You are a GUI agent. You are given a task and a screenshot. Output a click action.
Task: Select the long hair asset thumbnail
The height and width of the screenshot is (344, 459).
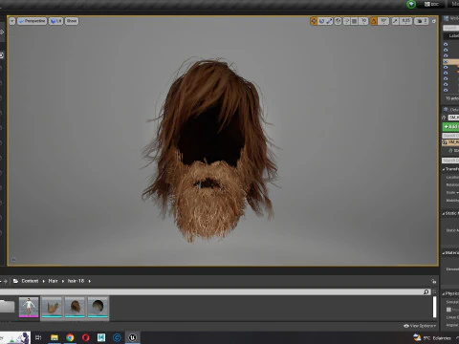[75, 307]
